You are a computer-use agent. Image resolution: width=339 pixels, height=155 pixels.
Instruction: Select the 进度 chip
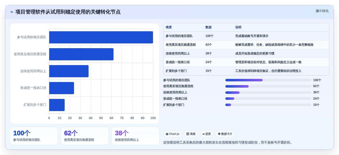tap(207, 134)
